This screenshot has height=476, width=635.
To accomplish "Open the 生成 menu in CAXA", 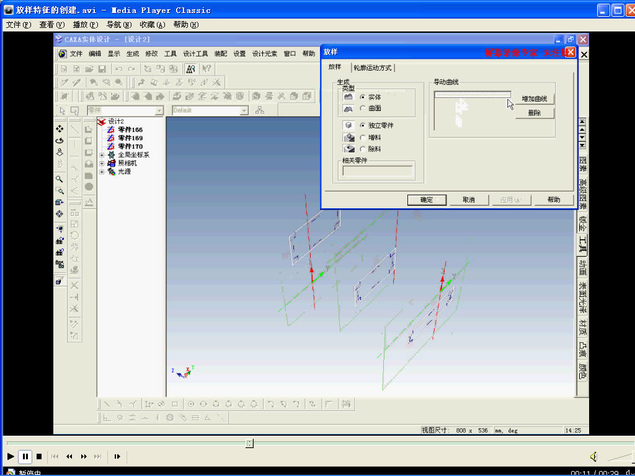I will point(133,53).
